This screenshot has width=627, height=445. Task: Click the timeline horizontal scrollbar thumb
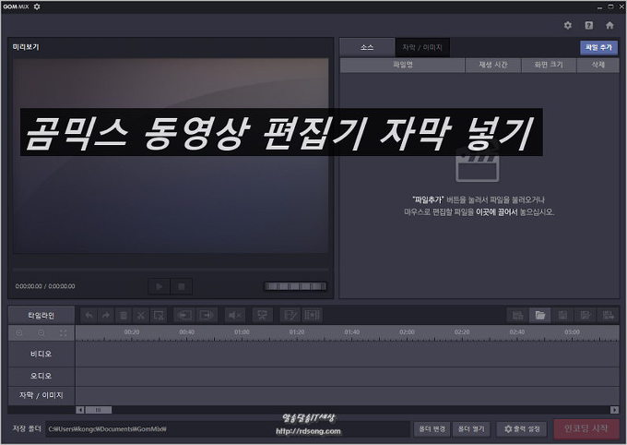pos(98,410)
